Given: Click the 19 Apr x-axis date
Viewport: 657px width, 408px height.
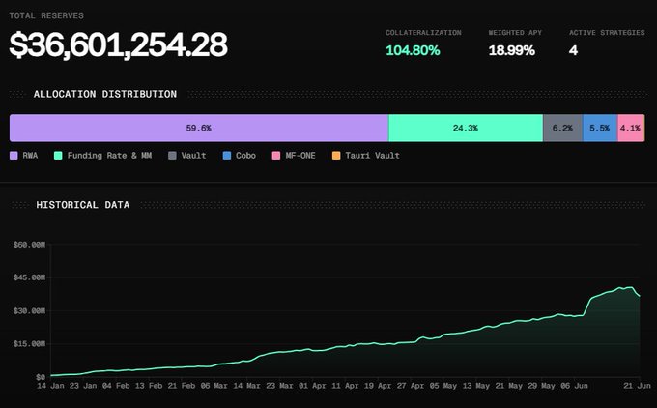Looking at the screenshot, I should (x=378, y=386).
